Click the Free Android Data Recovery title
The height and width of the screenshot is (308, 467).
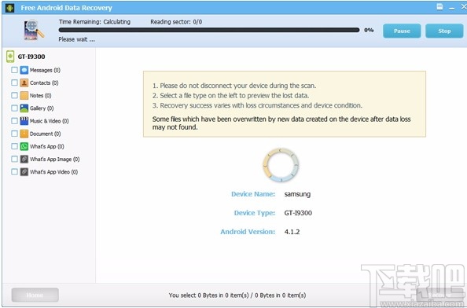click(66, 8)
